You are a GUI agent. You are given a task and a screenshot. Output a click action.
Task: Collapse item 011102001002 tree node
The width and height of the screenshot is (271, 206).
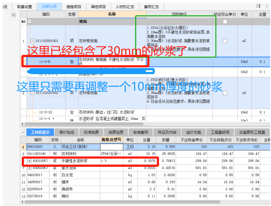(32, 93)
